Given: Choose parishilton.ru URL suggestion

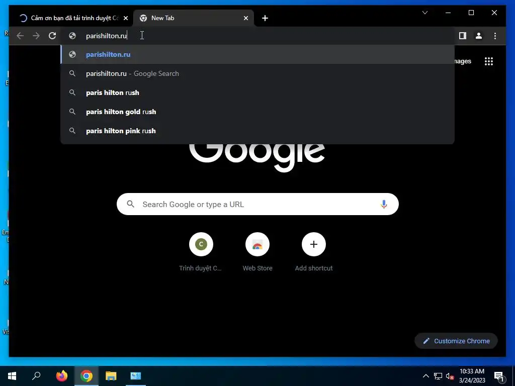Looking at the screenshot, I should pos(257,54).
